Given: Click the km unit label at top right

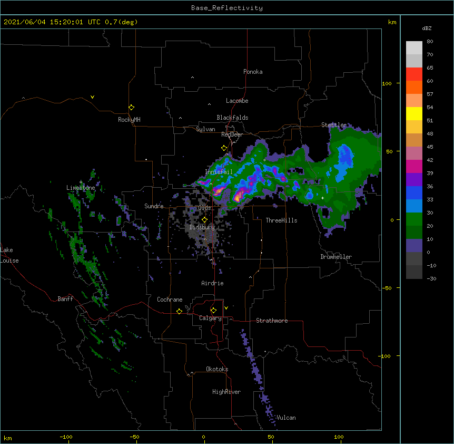Looking at the screenshot, I should coord(392,22).
